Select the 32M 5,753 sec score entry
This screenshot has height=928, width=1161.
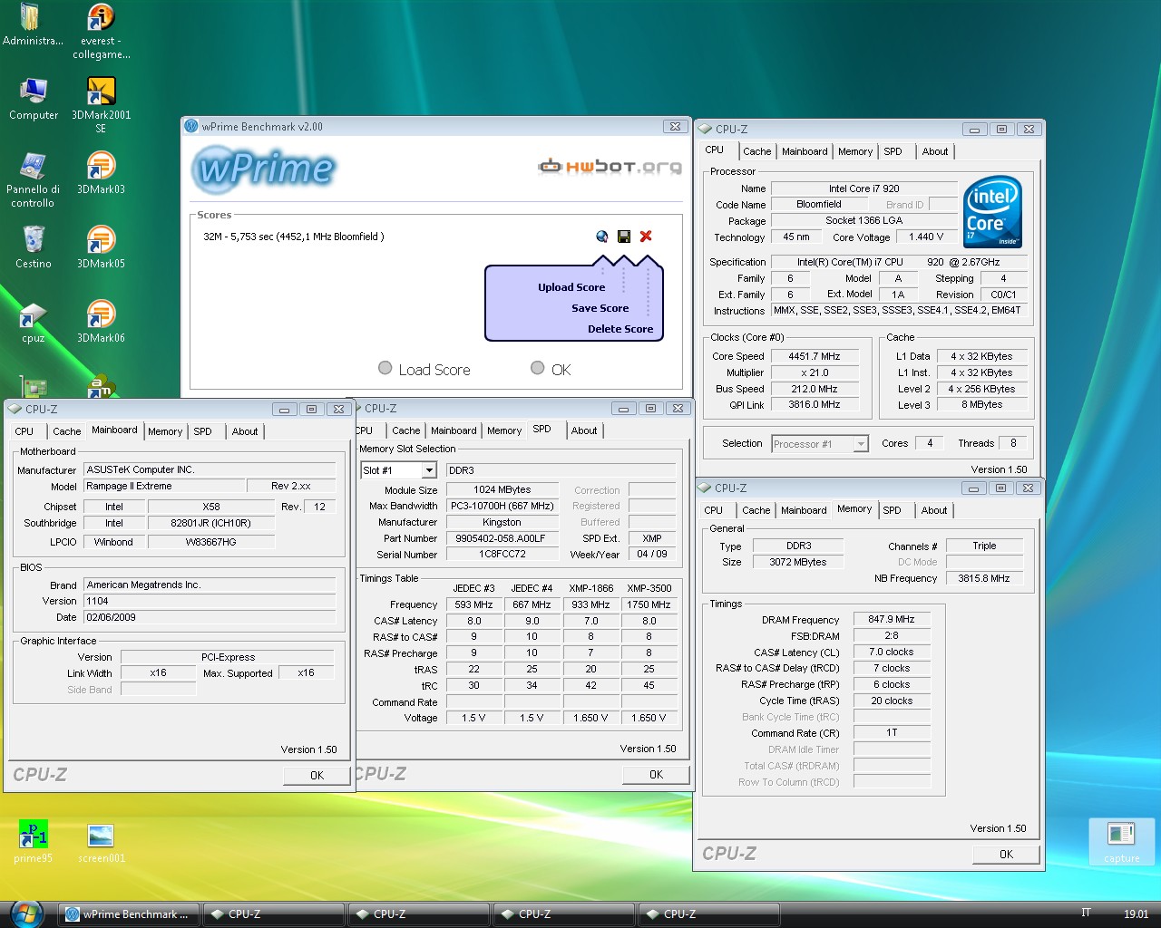(x=294, y=237)
